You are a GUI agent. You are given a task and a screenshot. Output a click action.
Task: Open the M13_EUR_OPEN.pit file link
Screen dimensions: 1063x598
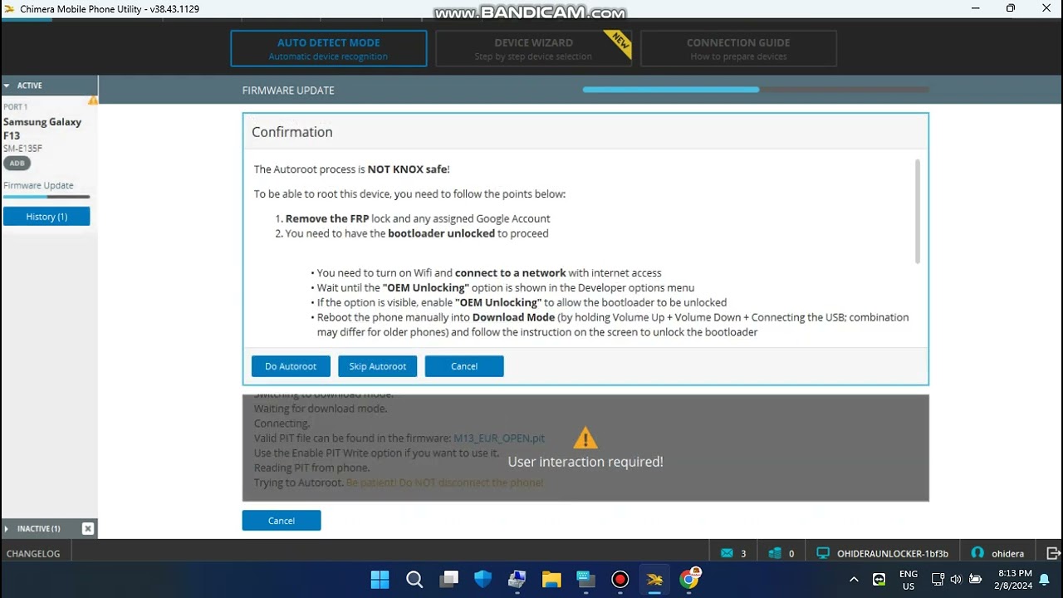499,439
